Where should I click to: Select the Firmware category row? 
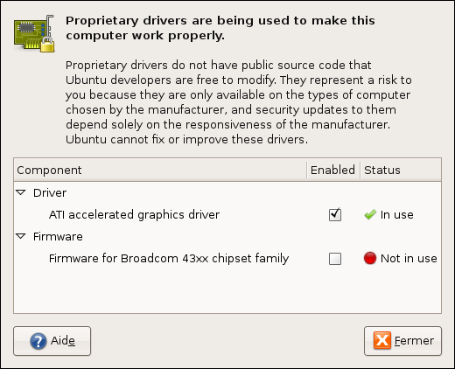click(x=227, y=236)
